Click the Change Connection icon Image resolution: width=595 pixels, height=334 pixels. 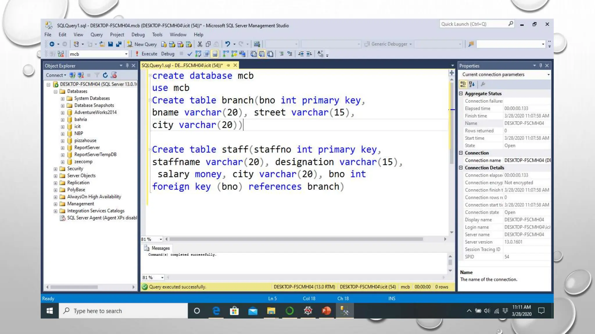tap(61, 54)
